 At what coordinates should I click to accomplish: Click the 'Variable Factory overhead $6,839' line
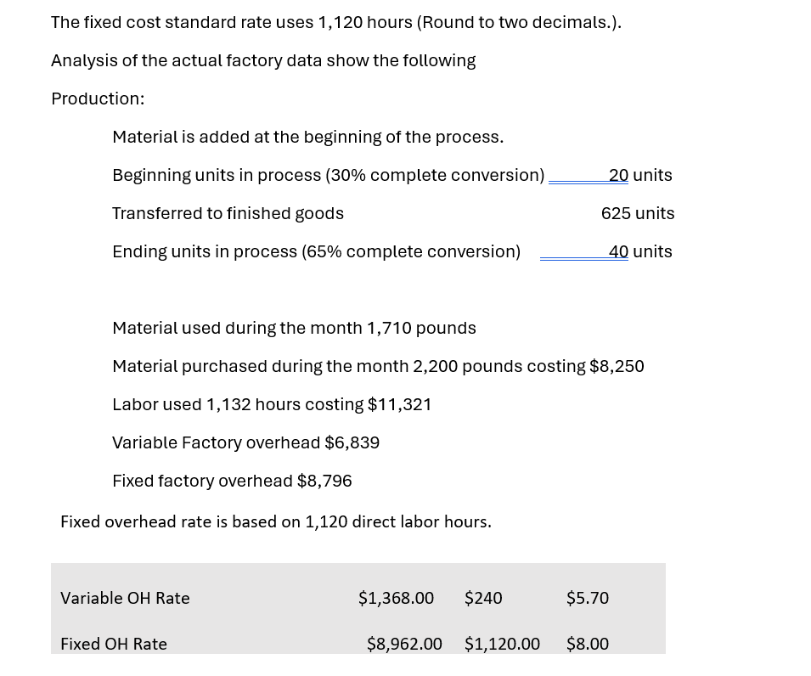pyautogui.click(x=245, y=442)
